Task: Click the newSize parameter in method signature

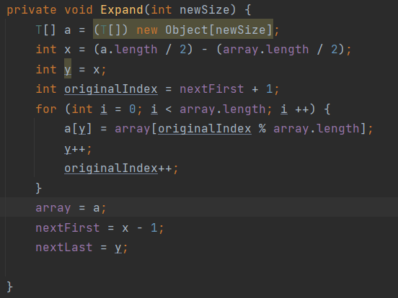Action: click(205, 10)
